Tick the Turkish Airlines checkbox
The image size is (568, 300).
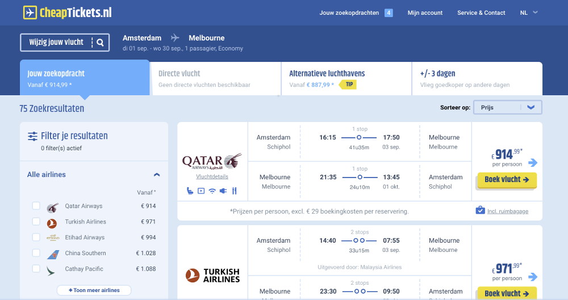[x=36, y=221]
